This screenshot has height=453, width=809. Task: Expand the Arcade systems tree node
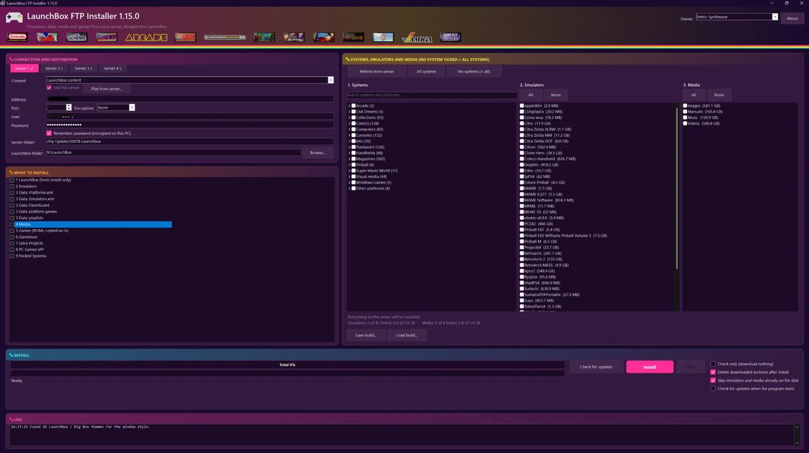pos(349,106)
